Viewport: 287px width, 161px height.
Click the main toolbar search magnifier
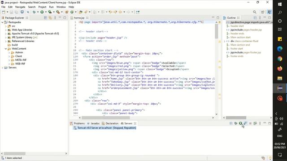pos(255,12)
